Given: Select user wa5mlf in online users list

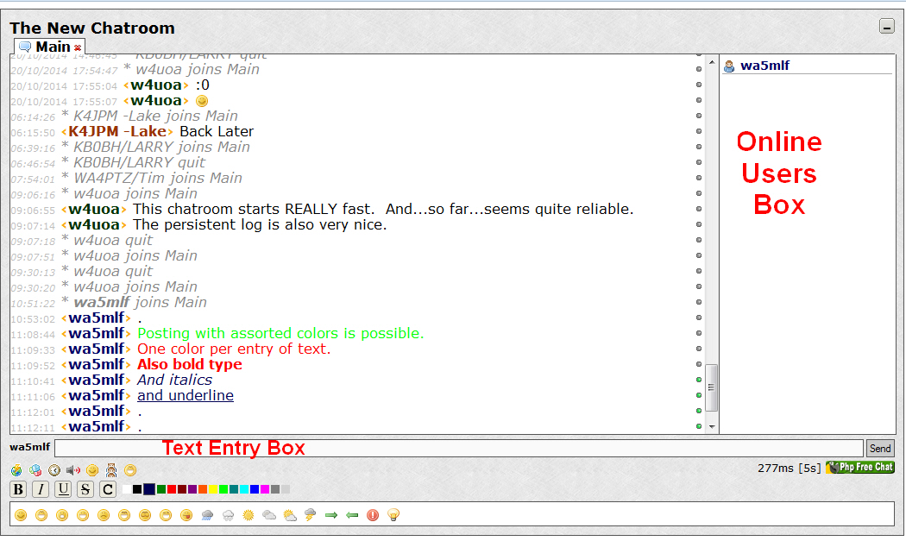Looking at the screenshot, I should point(764,66).
